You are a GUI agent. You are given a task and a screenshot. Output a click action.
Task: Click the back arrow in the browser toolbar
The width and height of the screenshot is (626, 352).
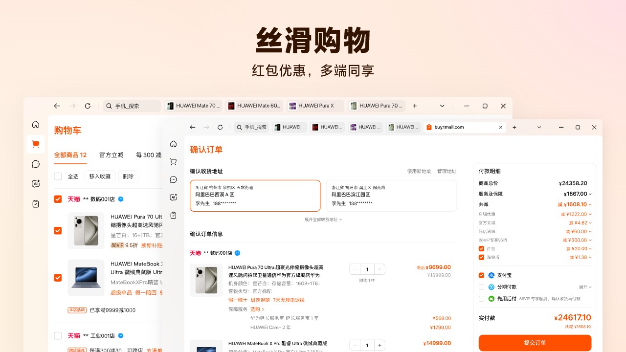[x=192, y=127]
